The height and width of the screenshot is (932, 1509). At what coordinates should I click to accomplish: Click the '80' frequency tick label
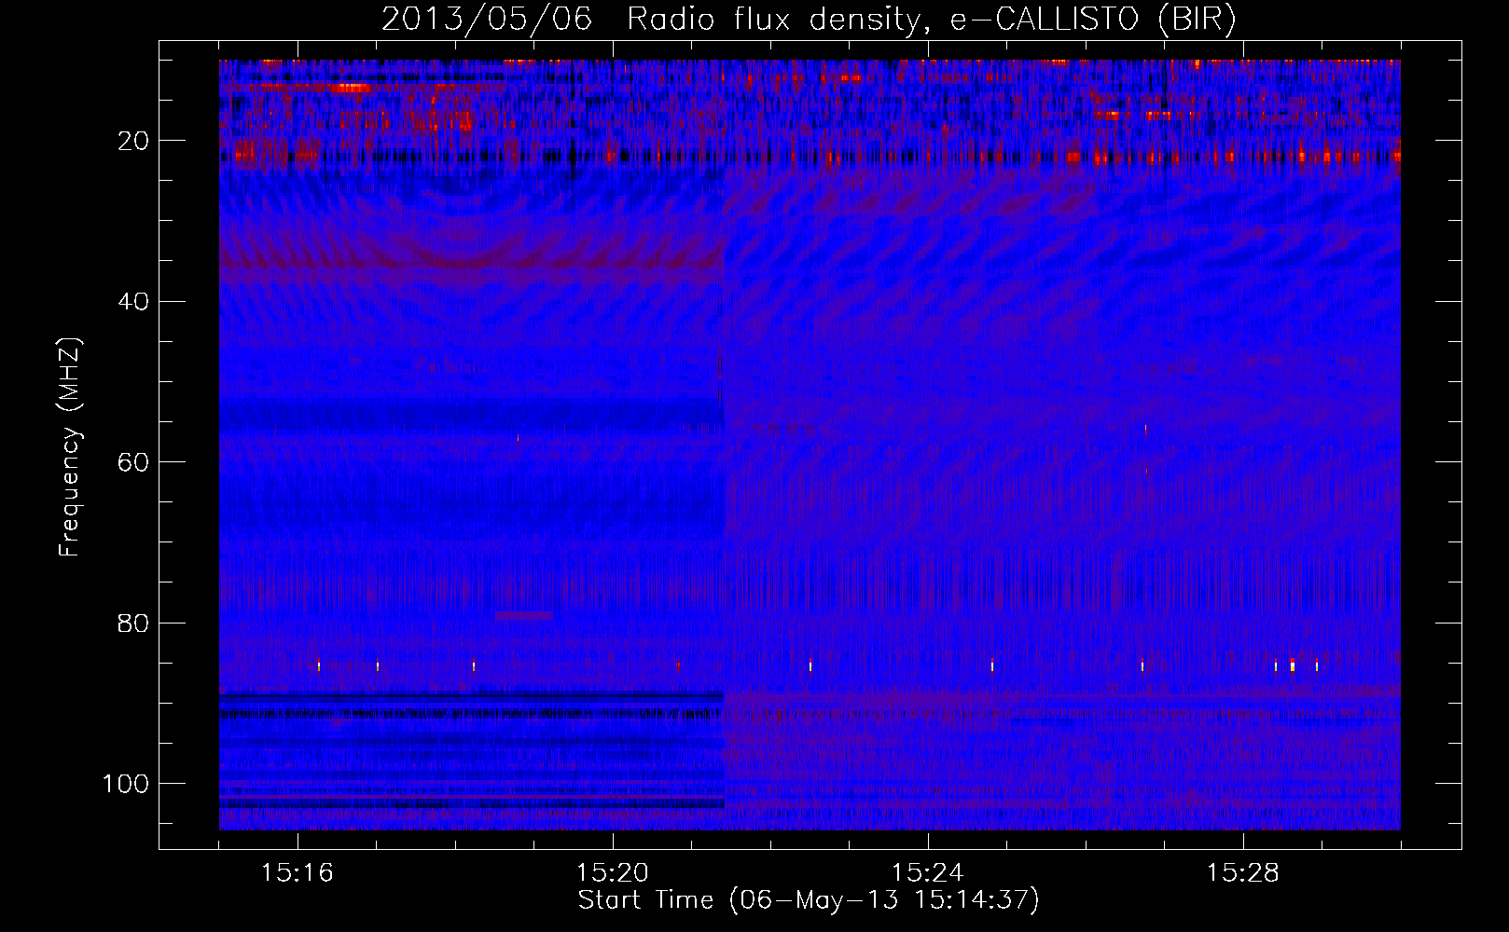tap(134, 623)
